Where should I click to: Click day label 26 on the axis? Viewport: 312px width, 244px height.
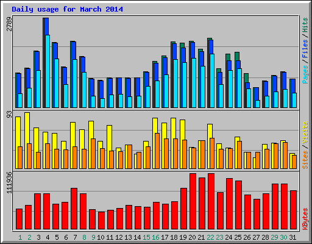[x=247, y=237]
